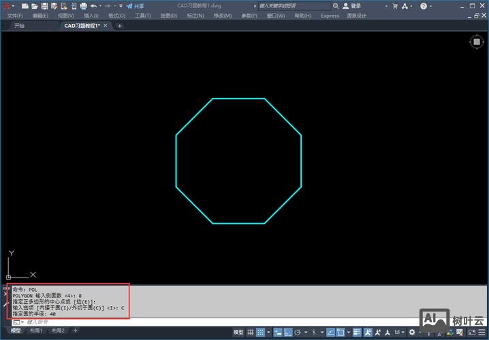This screenshot has height=340, width=489.
Task: Click the Save icon in quick access toolbar
Action: point(44,5)
